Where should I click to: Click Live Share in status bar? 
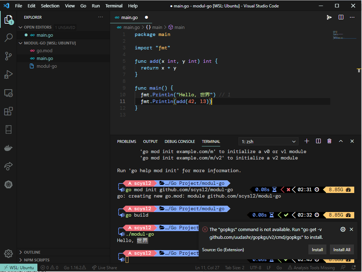pos(104,268)
